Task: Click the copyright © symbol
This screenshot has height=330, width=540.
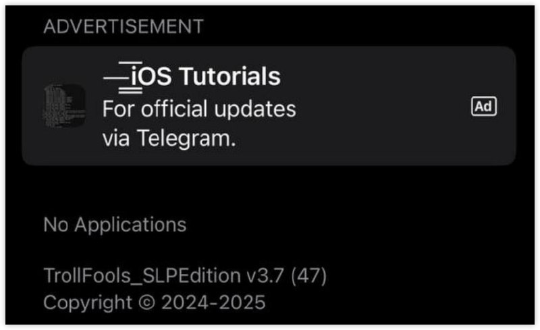Action: (146, 302)
